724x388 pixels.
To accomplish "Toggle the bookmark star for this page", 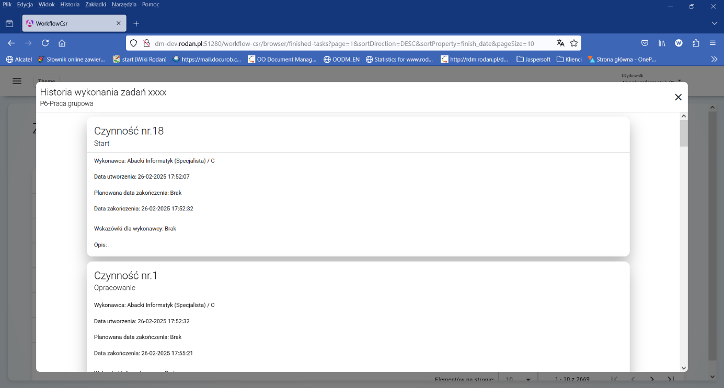I will click(x=573, y=43).
